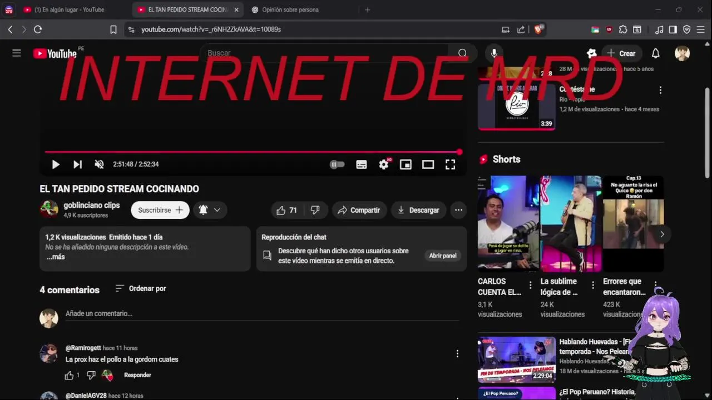The image size is (712, 400).
Task: Toggle the autoplay switch
Action: 337,164
